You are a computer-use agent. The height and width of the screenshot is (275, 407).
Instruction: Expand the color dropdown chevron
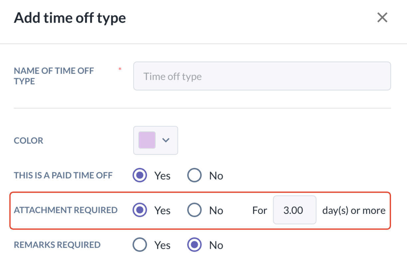click(x=166, y=140)
